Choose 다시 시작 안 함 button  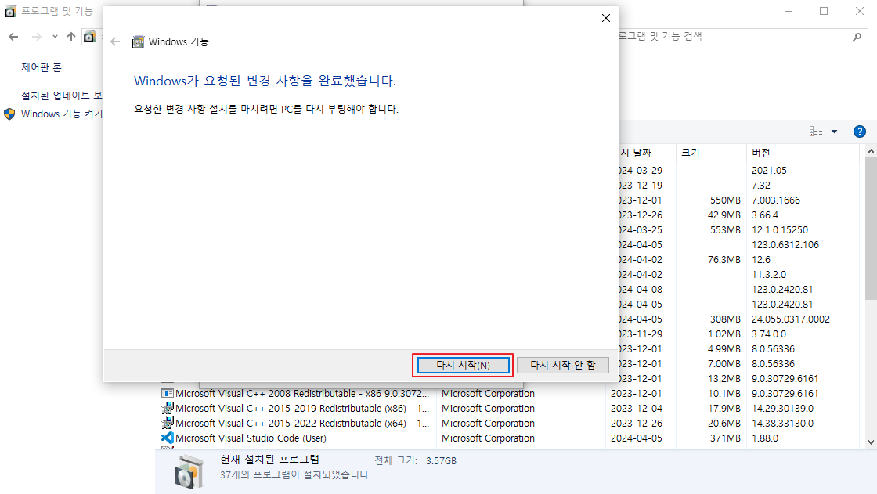pyautogui.click(x=563, y=365)
